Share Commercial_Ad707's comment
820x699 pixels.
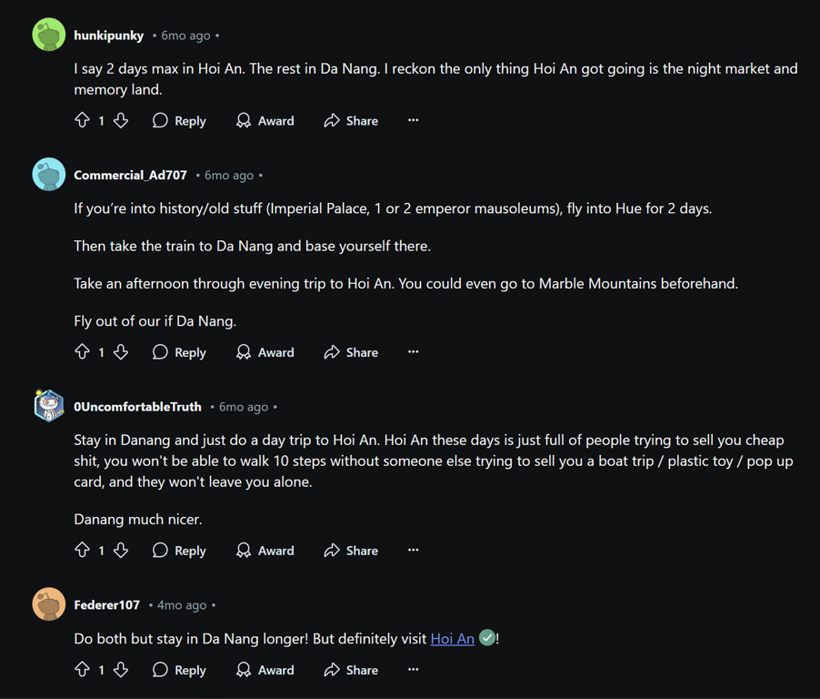351,352
